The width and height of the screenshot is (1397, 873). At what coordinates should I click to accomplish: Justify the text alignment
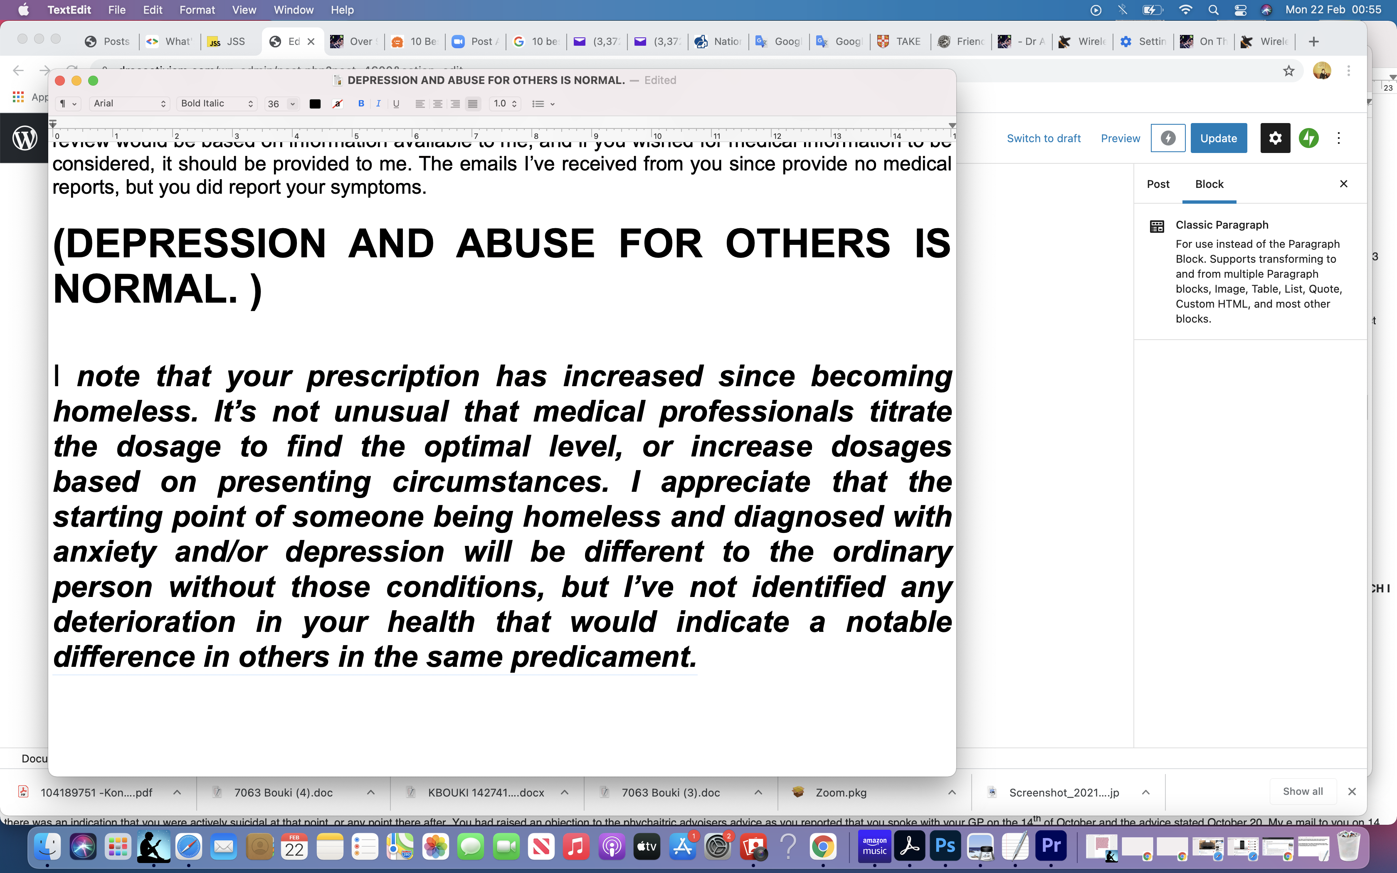click(473, 104)
